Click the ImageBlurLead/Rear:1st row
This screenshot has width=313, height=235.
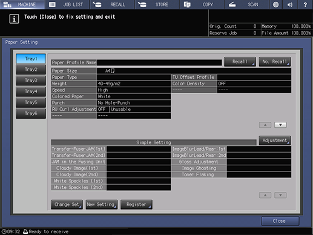[231, 149]
